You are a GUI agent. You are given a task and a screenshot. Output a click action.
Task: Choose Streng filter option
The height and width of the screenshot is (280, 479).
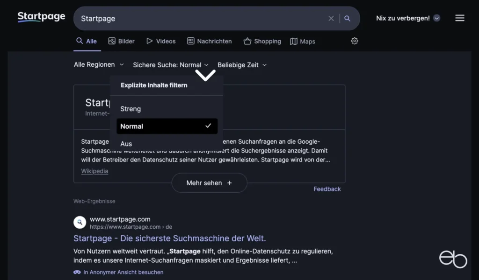[167, 109]
